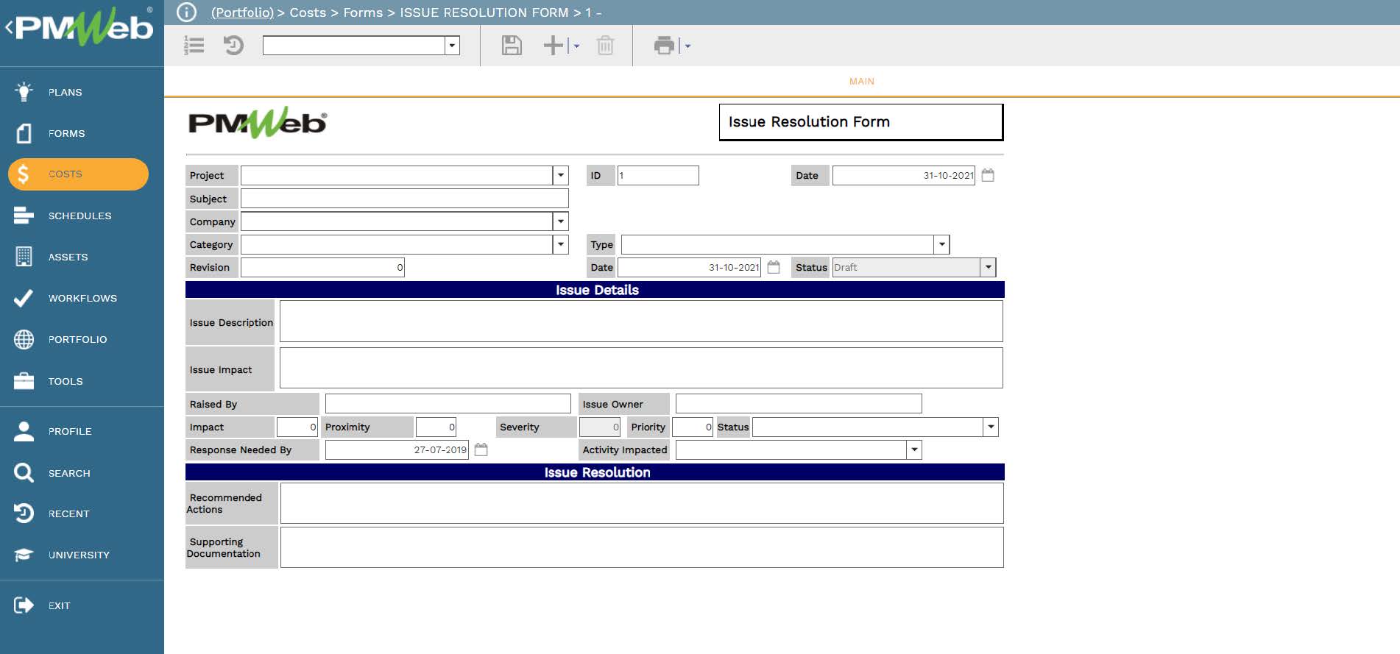Click into the Subject field
The height and width of the screenshot is (654, 1400).
coord(404,199)
